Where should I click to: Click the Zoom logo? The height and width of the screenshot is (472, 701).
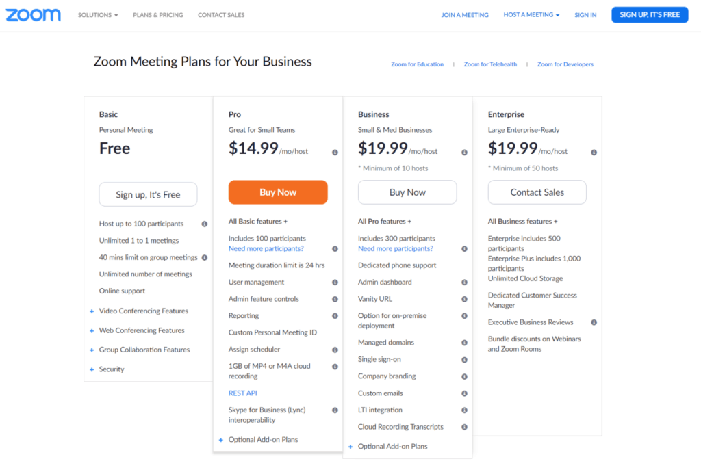[x=33, y=14]
